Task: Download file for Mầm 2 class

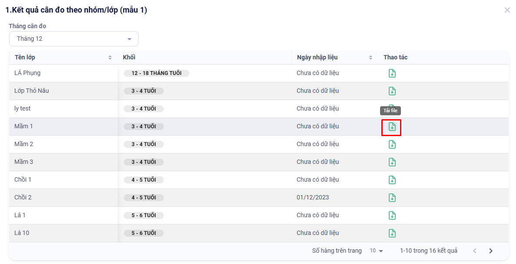Action: (x=392, y=144)
